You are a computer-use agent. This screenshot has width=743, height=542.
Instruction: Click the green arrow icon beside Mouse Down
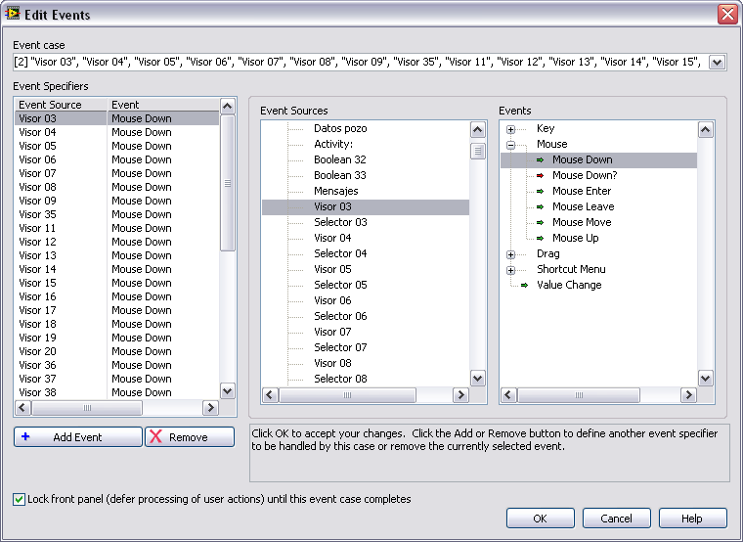coord(540,160)
